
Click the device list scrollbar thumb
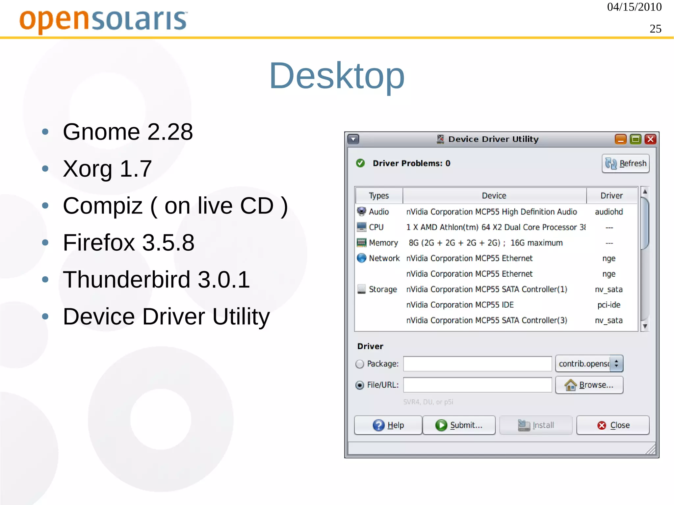coord(645,223)
